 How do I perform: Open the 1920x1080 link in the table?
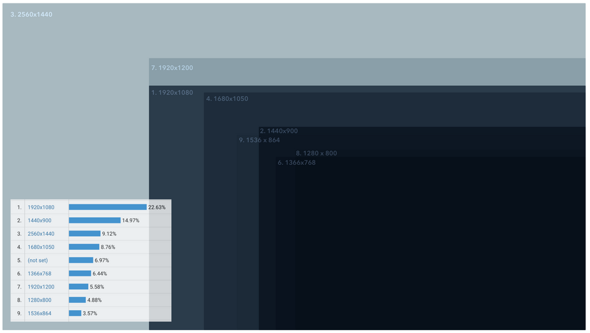[41, 207]
